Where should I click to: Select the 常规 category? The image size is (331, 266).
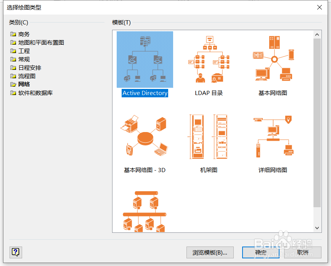(24, 59)
